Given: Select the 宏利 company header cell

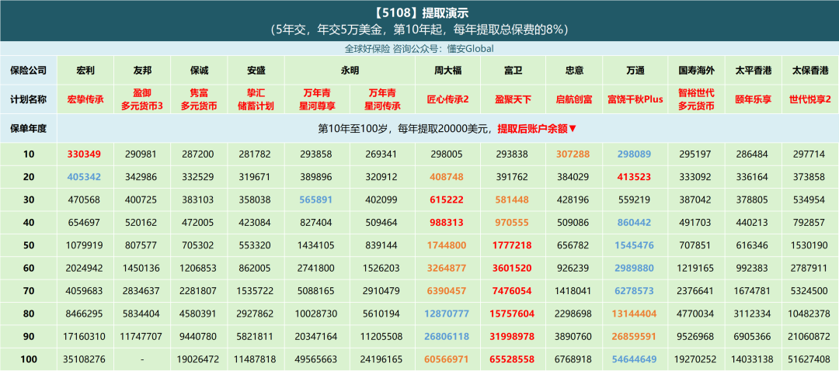Looking at the screenshot, I should click(x=85, y=70).
